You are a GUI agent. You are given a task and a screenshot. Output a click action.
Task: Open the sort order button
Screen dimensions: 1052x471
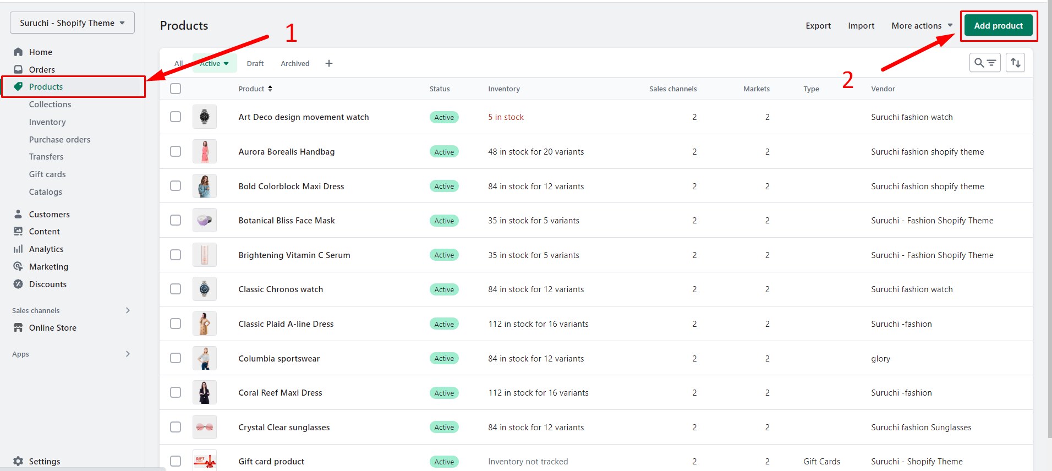point(1016,63)
